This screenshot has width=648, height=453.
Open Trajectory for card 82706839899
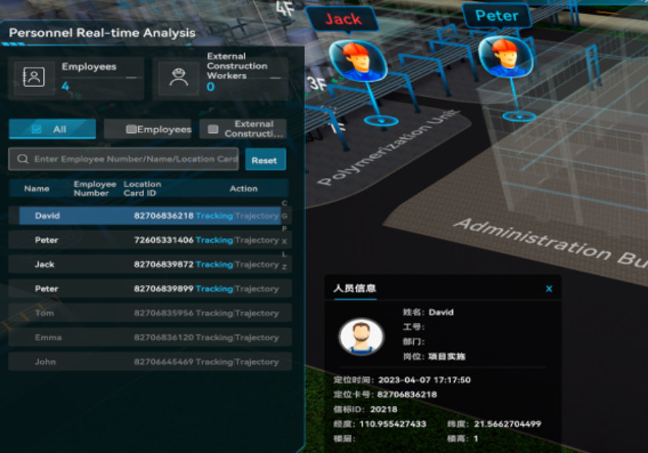point(257,288)
